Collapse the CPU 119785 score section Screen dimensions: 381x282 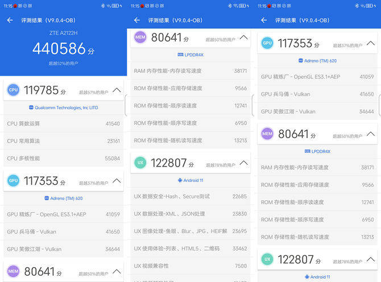tap(117, 90)
